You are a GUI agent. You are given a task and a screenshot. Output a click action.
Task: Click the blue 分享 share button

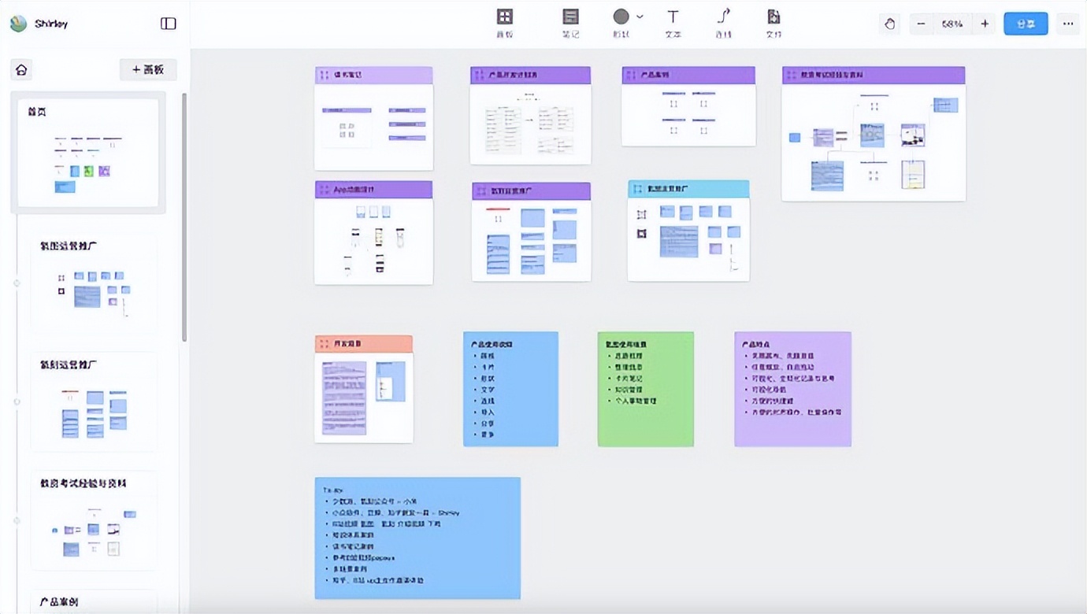(1026, 24)
